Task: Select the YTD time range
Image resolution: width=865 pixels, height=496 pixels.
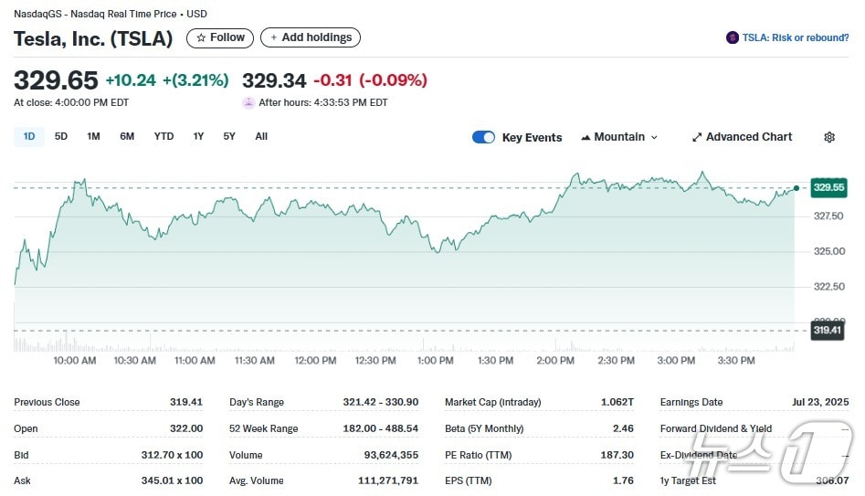Action: [164, 137]
